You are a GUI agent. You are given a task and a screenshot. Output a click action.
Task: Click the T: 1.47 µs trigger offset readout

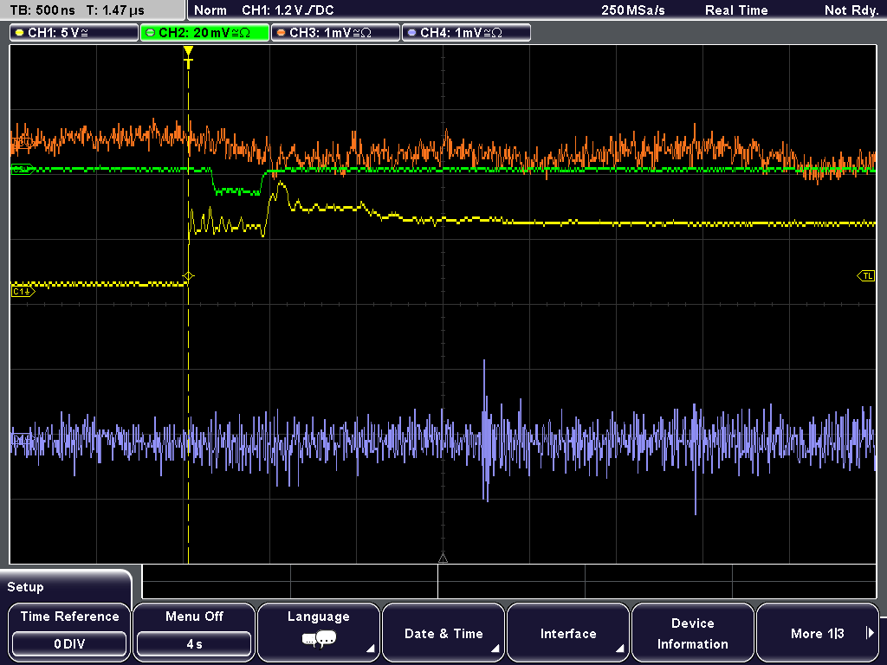tap(115, 10)
